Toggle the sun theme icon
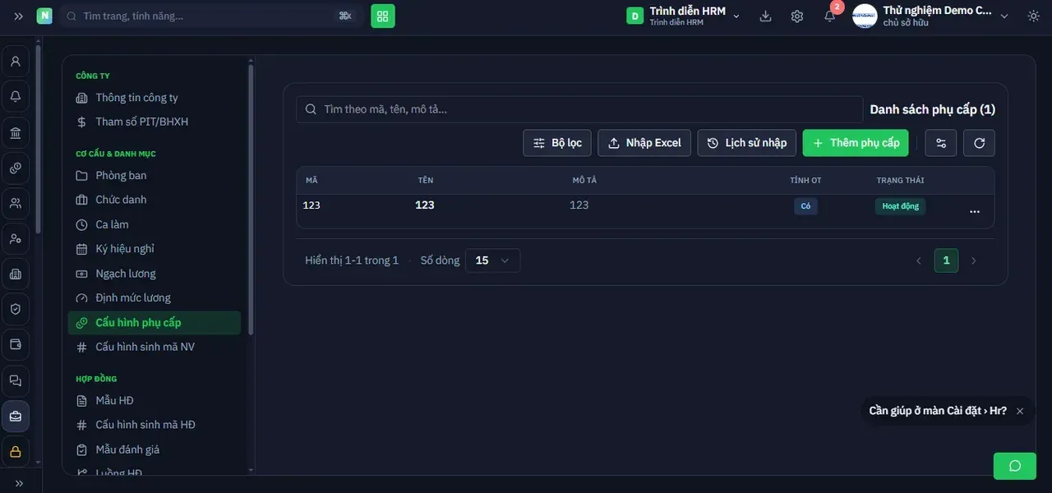This screenshot has width=1052, height=493. (1033, 16)
